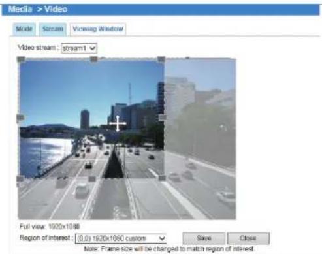Click the Media > Video header title

38,9
